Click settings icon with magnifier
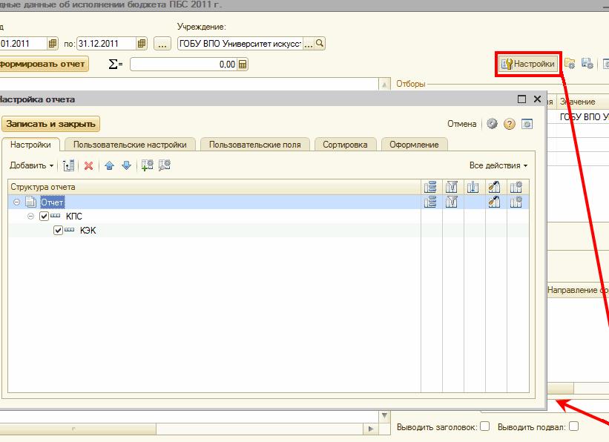Screen dimensions: 609x442 tap(164, 165)
